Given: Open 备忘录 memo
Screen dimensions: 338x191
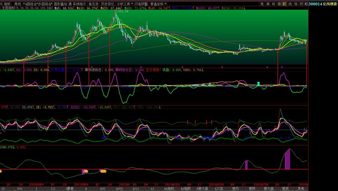Looking at the screenshot, I should pos(94,4).
